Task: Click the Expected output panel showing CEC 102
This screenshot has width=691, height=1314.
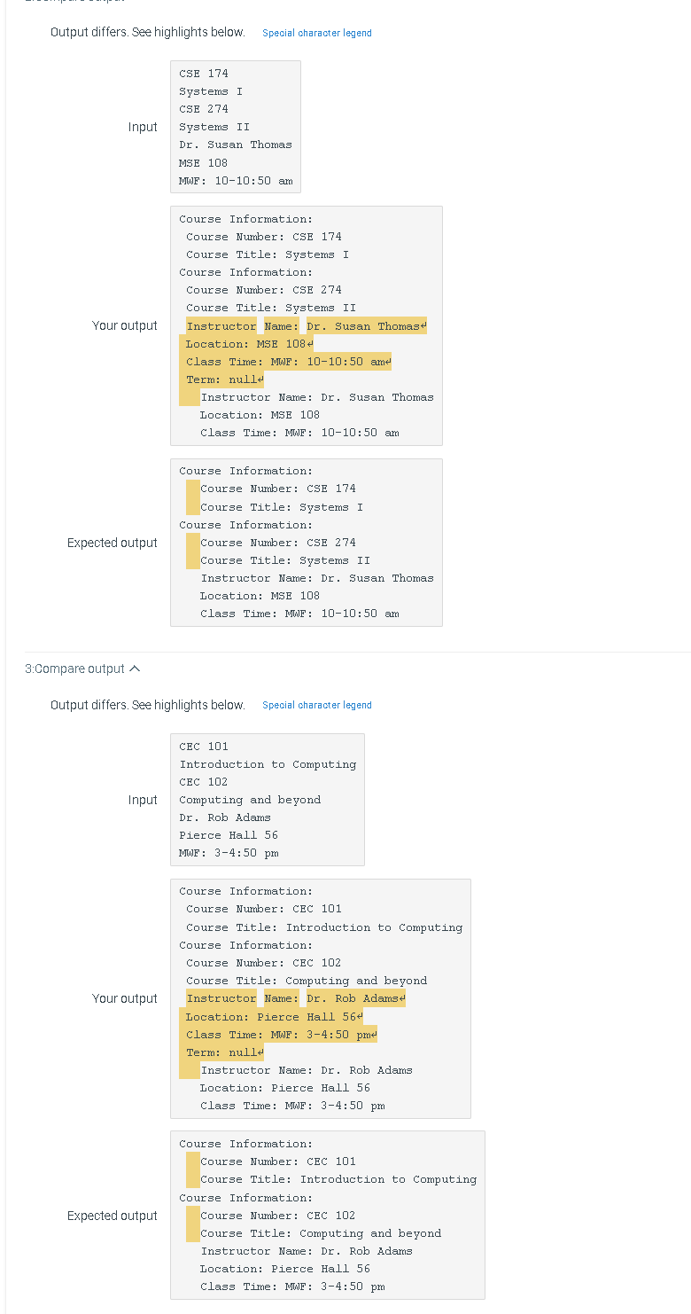Action: (328, 1215)
